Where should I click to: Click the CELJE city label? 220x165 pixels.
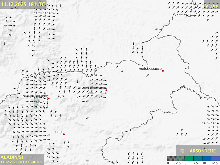tap(59, 132)
